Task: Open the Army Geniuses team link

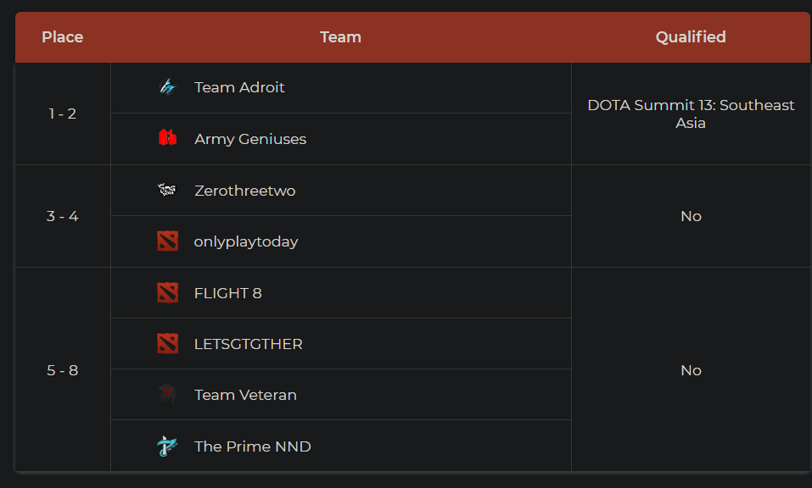Action: pyautogui.click(x=250, y=139)
